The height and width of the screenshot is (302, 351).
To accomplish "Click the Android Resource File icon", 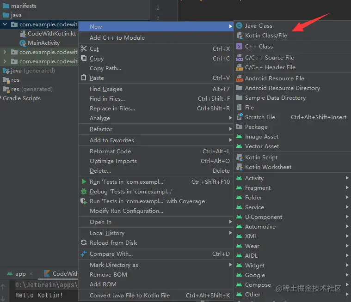I will coord(239,78).
